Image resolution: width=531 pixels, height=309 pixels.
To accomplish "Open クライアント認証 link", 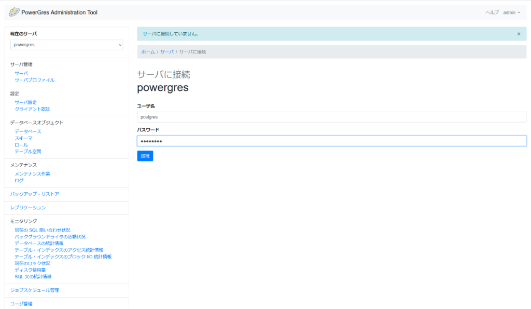I will [x=32, y=109].
